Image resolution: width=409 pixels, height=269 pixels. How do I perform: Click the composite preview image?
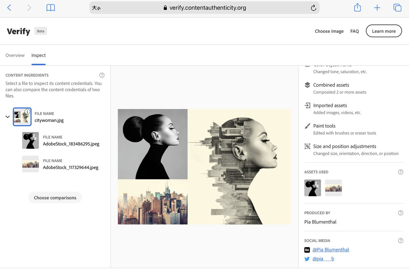(204, 167)
